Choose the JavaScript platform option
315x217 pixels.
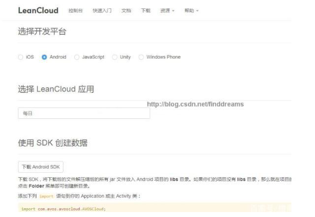coord(77,57)
